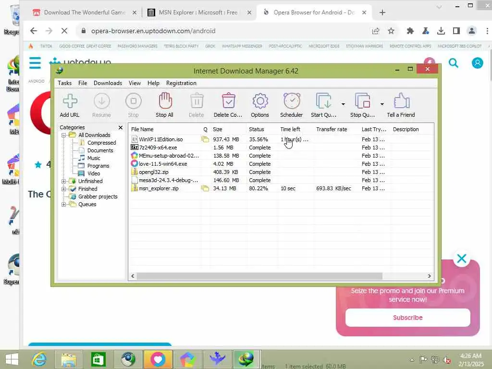Open the Chrome profile avatar icon
The height and width of the screenshot is (369, 492).
pyautogui.click(x=472, y=31)
